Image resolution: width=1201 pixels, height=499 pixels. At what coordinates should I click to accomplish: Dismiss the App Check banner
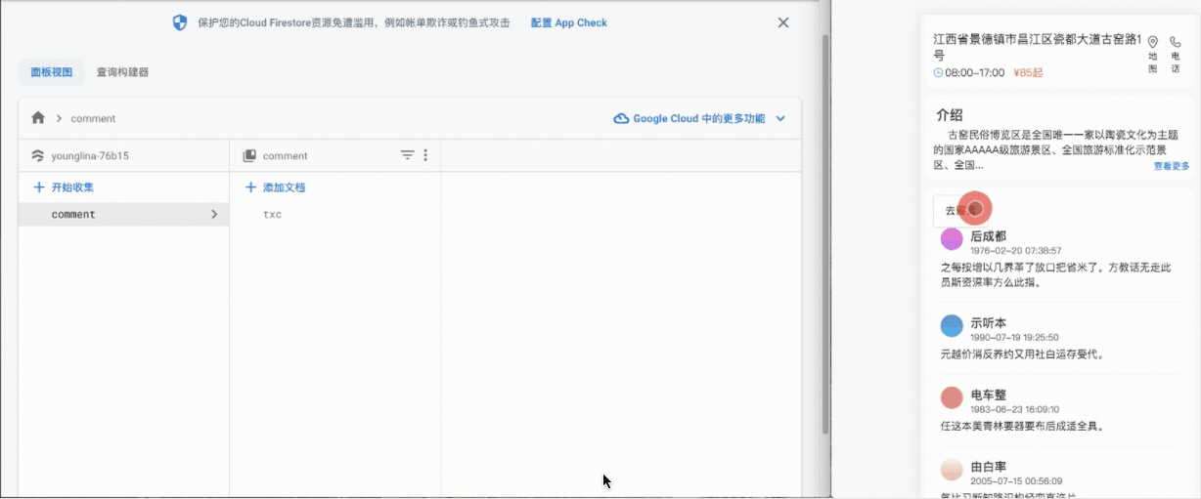coord(783,22)
